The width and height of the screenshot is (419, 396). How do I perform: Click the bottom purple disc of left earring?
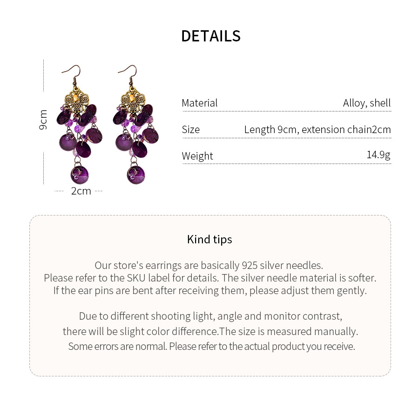point(79,174)
